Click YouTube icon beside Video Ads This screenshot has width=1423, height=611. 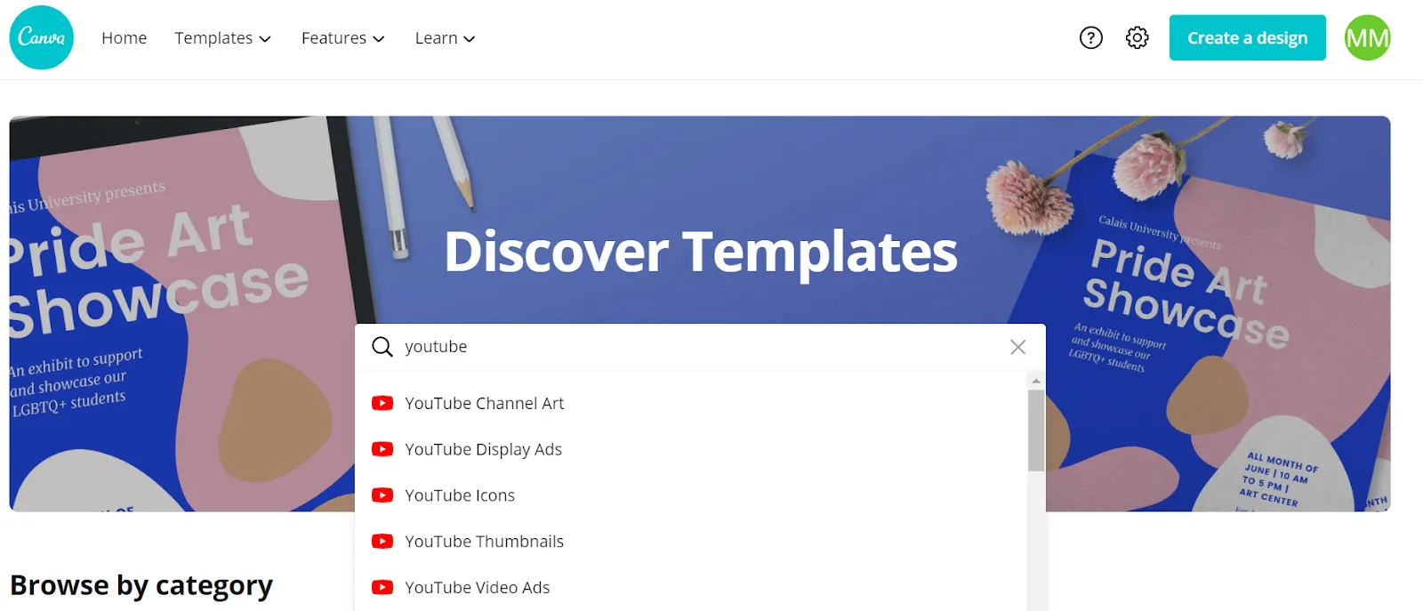click(x=382, y=588)
